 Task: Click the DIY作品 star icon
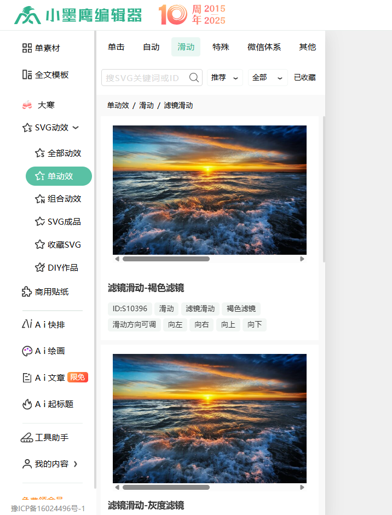[40, 267]
